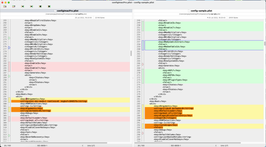This screenshot has width=266, height=147.
Task: Click the right pane horizontal scrollbar
Action: coord(188,143)
